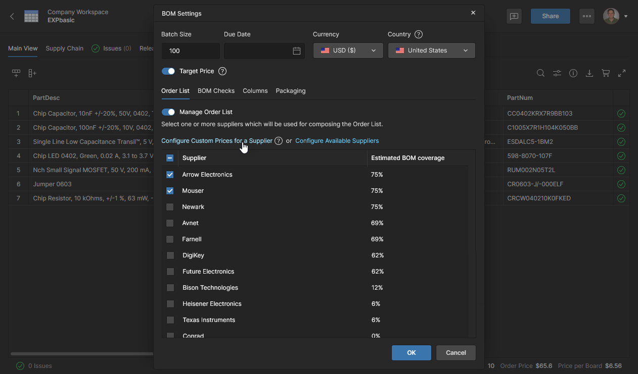Switch to the BOM Checks tab
The width and height of the screenshot is (638, 374).
tap(216, 91)
